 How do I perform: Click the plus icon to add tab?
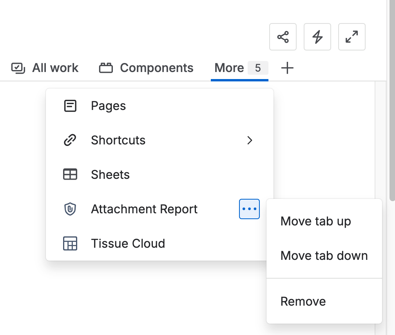tap(287, 68)
